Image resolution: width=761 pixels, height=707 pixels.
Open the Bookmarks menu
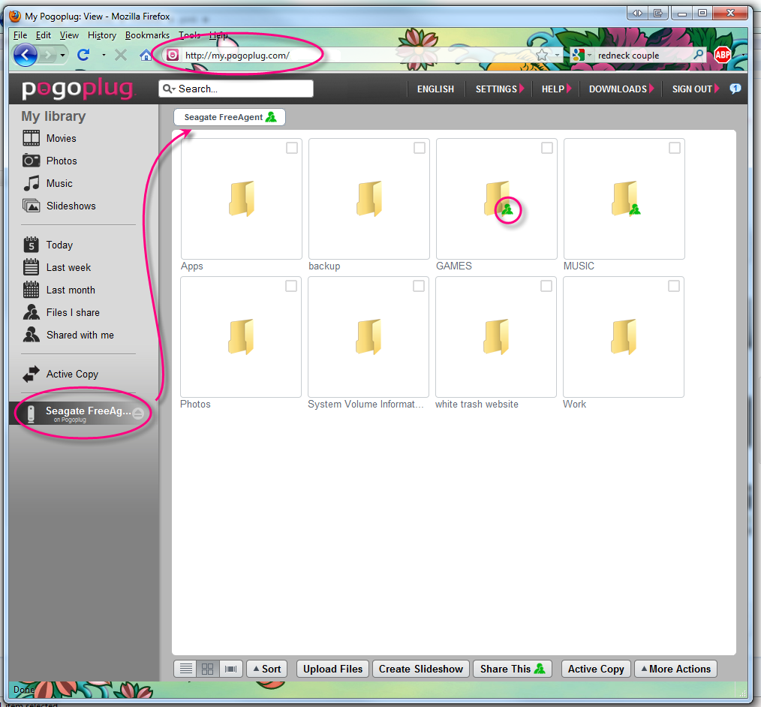pos(147,35)
